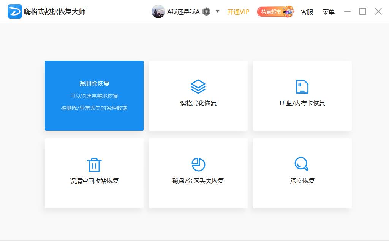Open the account dropdown arrow
389x241 pixels.
(x=217, y=12)
